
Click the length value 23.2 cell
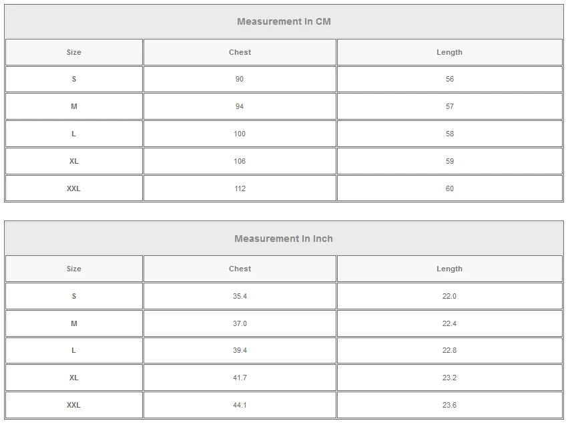pyautogui.click(x=449, y=378)
